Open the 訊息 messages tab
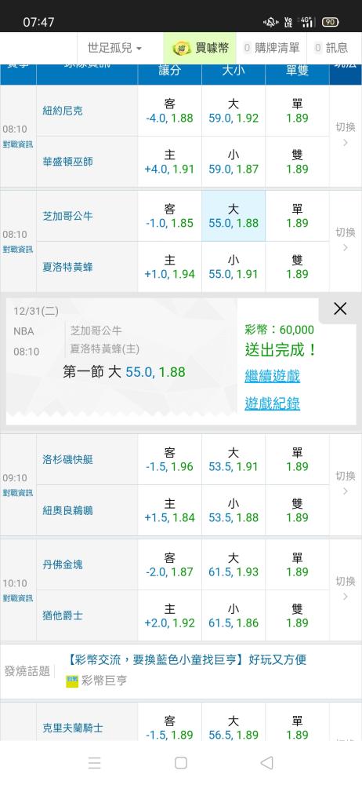 (x=331, y=48)
